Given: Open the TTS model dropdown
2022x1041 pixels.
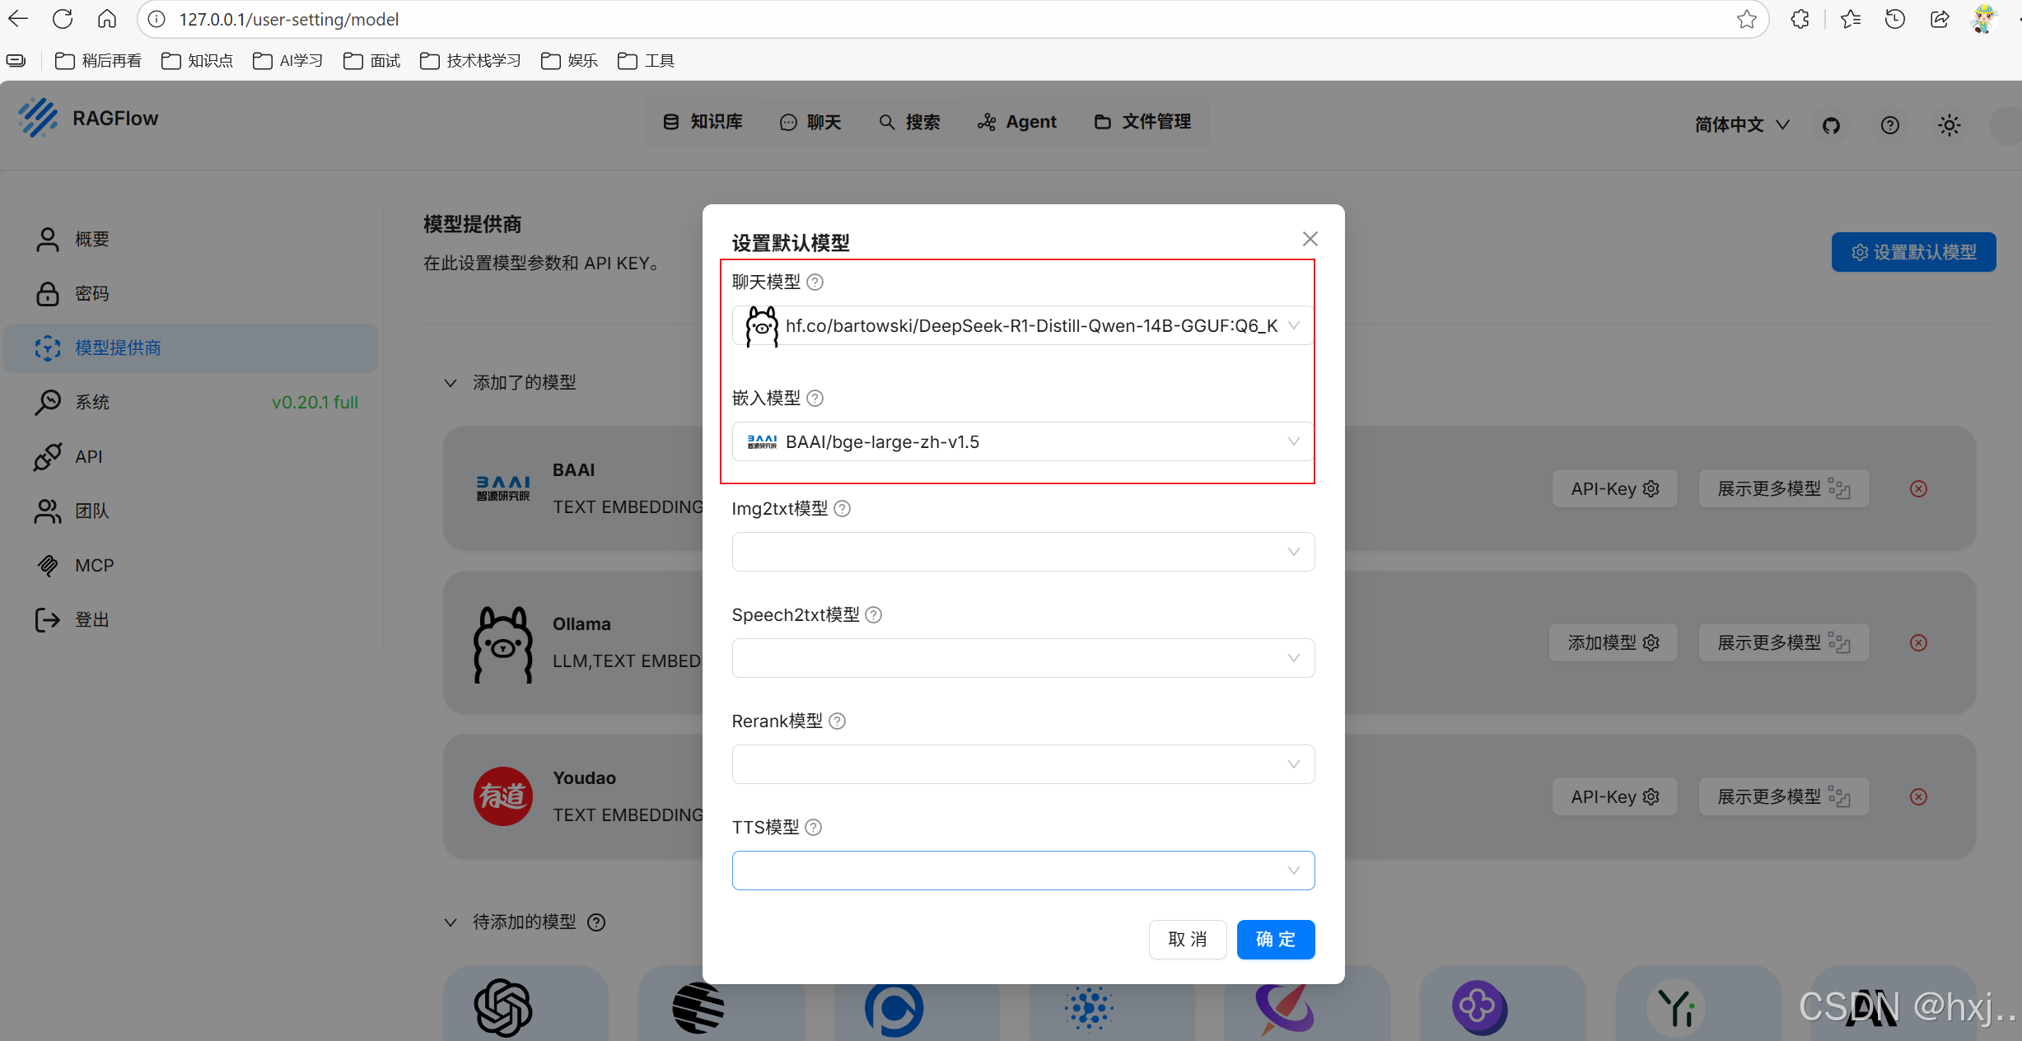Looking at the screenshot, I should click(1023, 871).
